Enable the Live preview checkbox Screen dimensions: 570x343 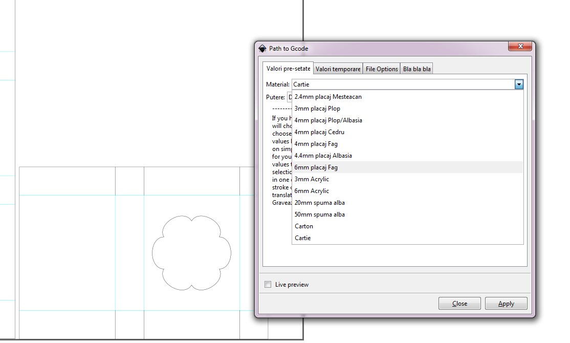[268, 285]
